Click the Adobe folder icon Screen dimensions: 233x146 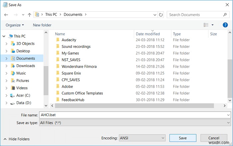(58, 86)
